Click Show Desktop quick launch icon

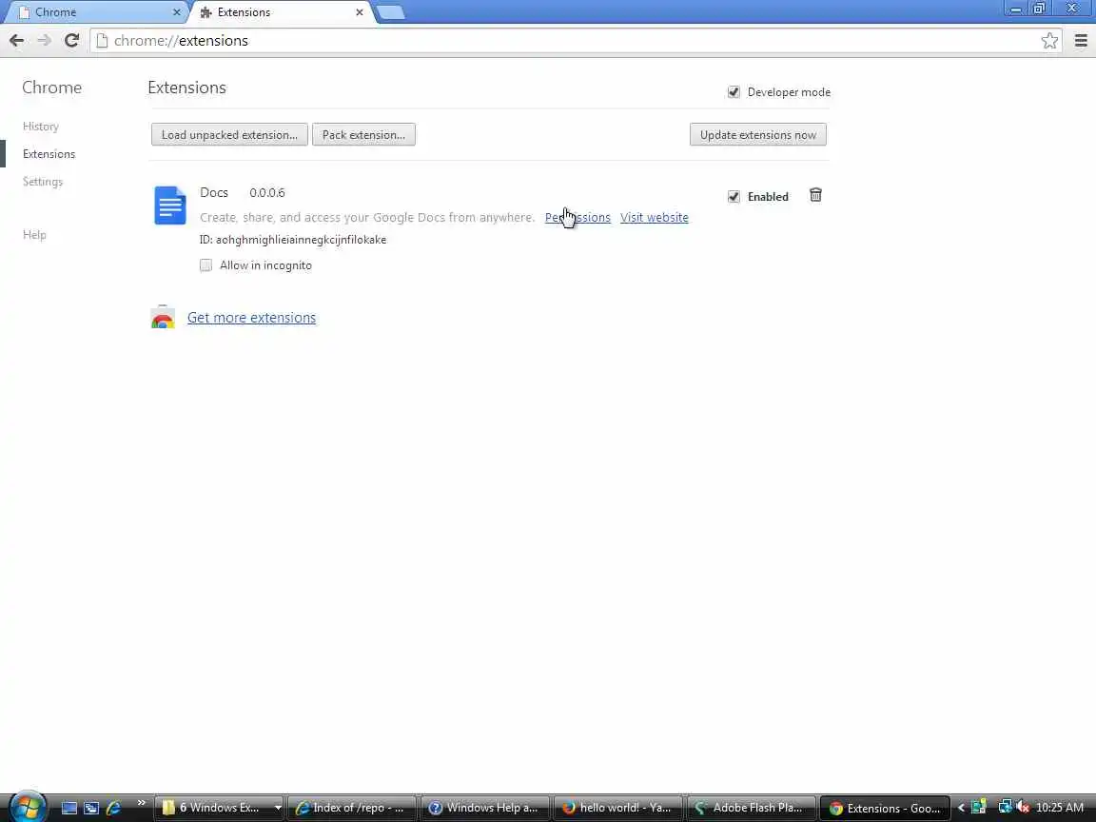tap(69, 808)
